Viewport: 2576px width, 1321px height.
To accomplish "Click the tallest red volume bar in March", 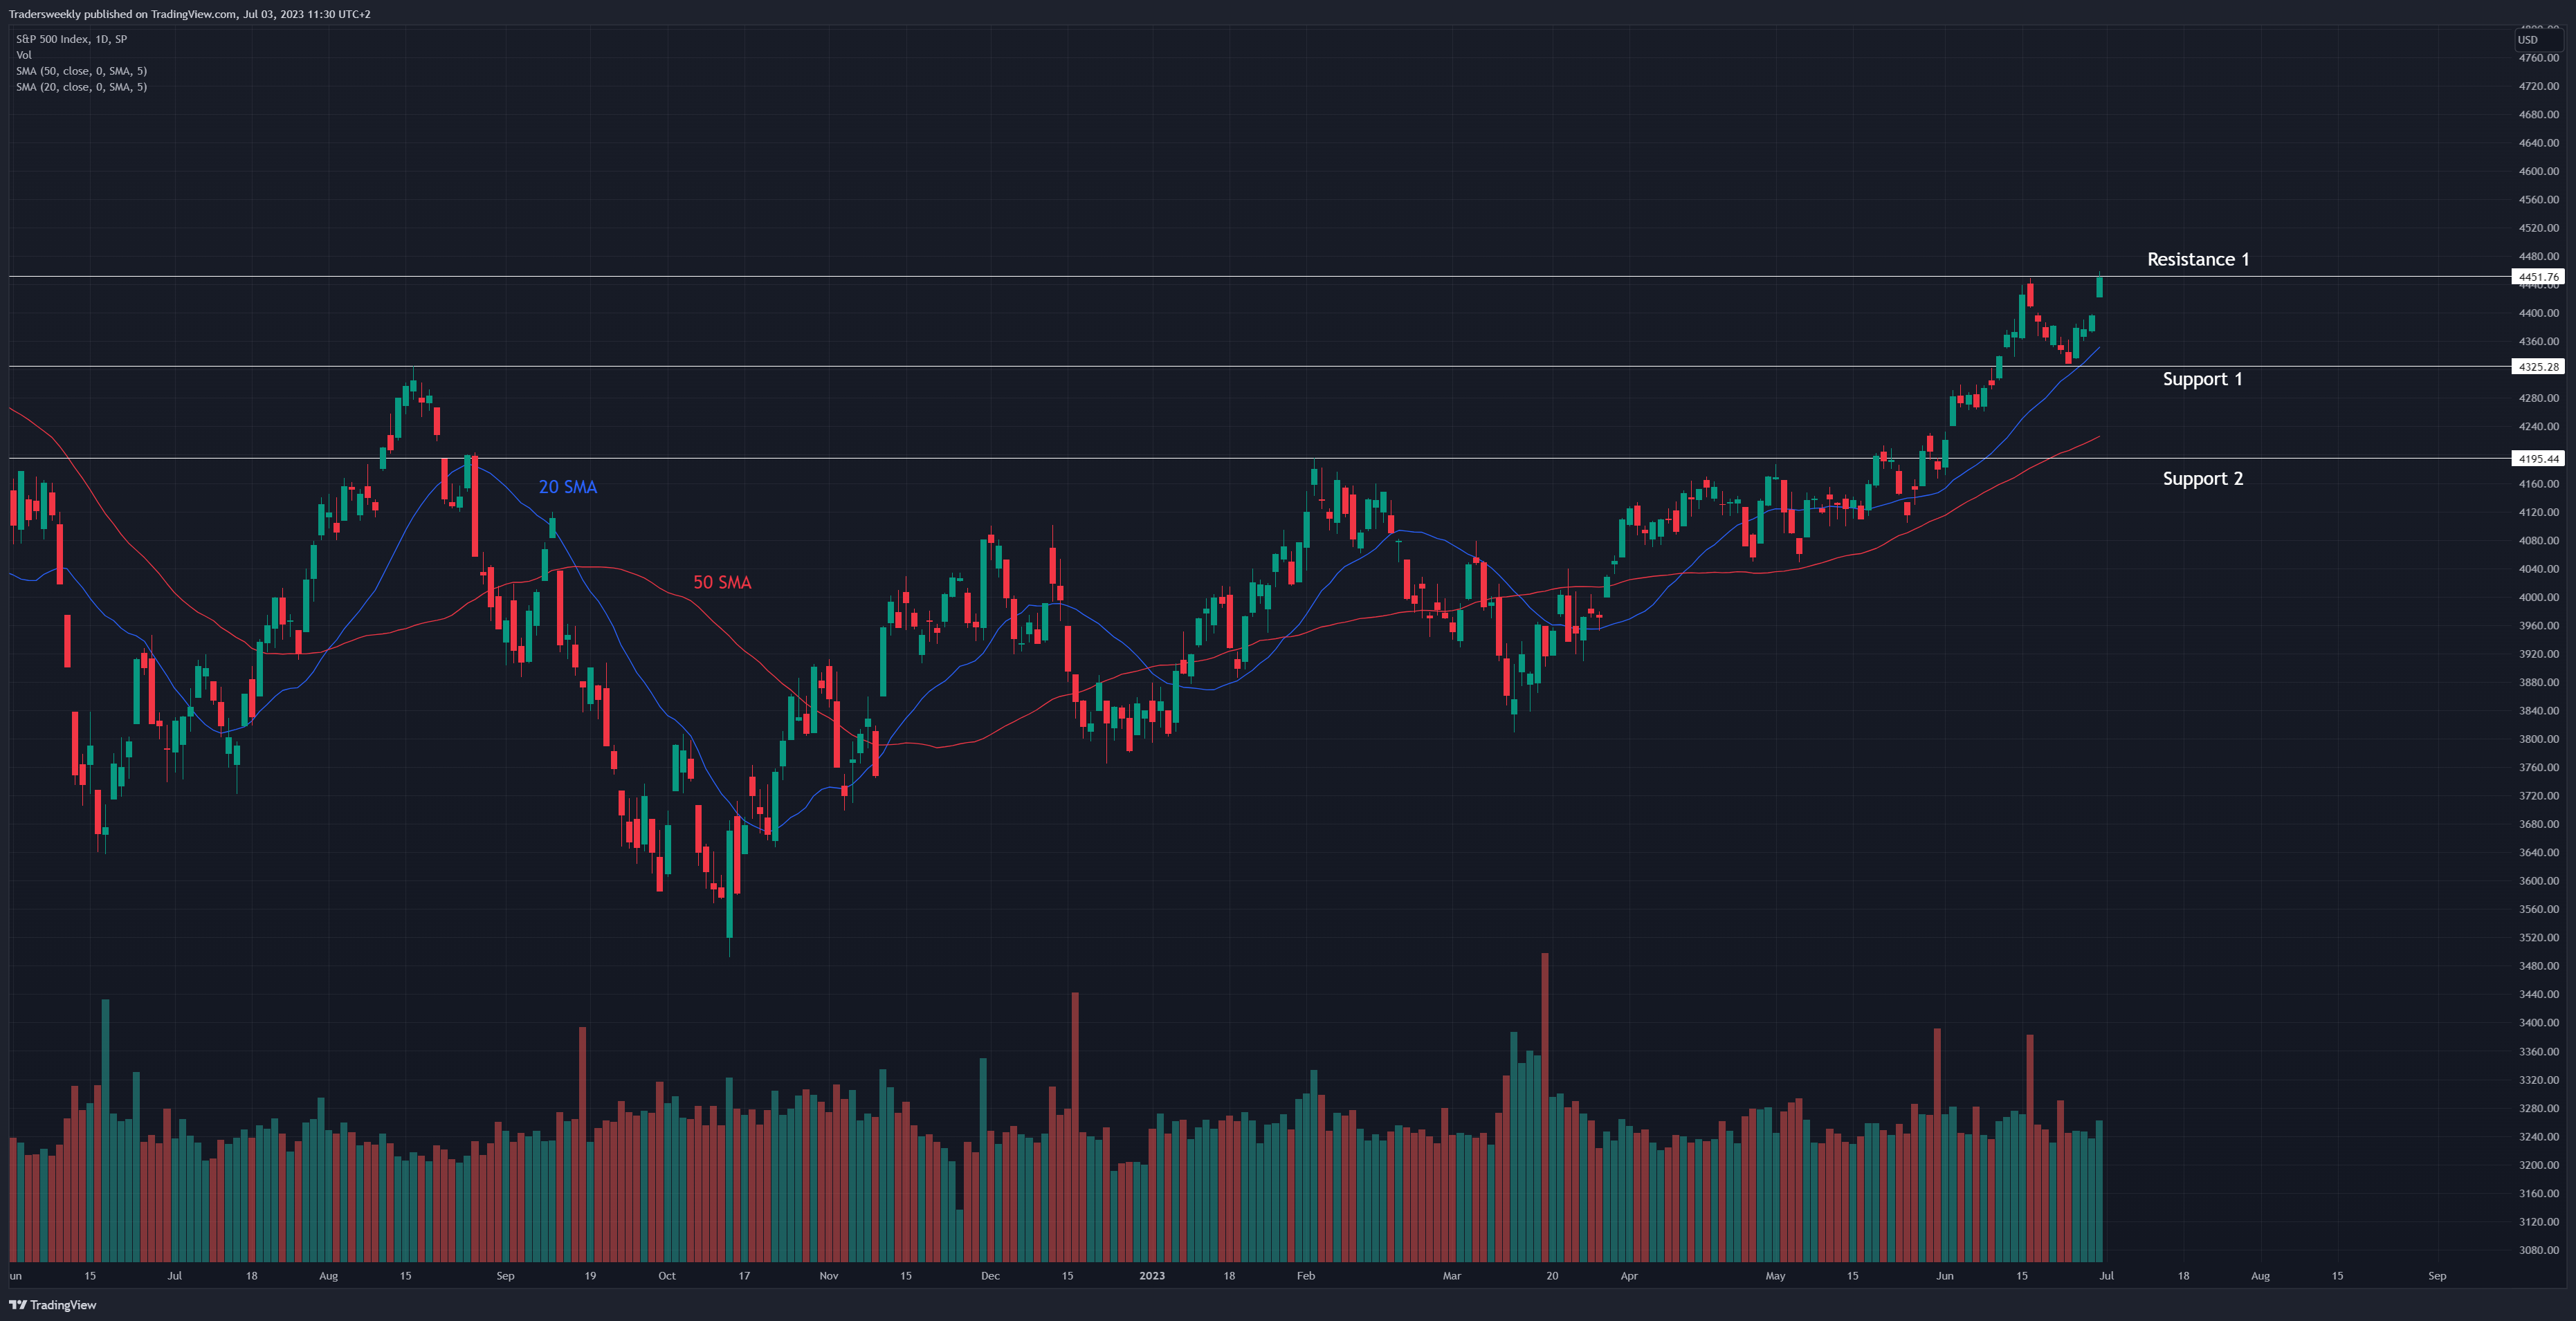I will (x=1545, y=1107).
